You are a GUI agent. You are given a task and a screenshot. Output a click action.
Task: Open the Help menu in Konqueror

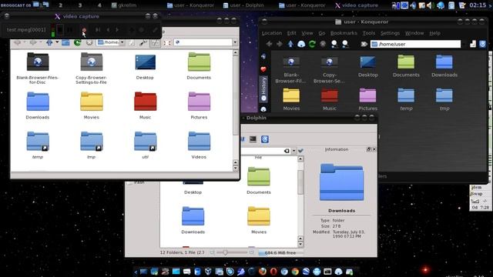[x=434, y=33]
